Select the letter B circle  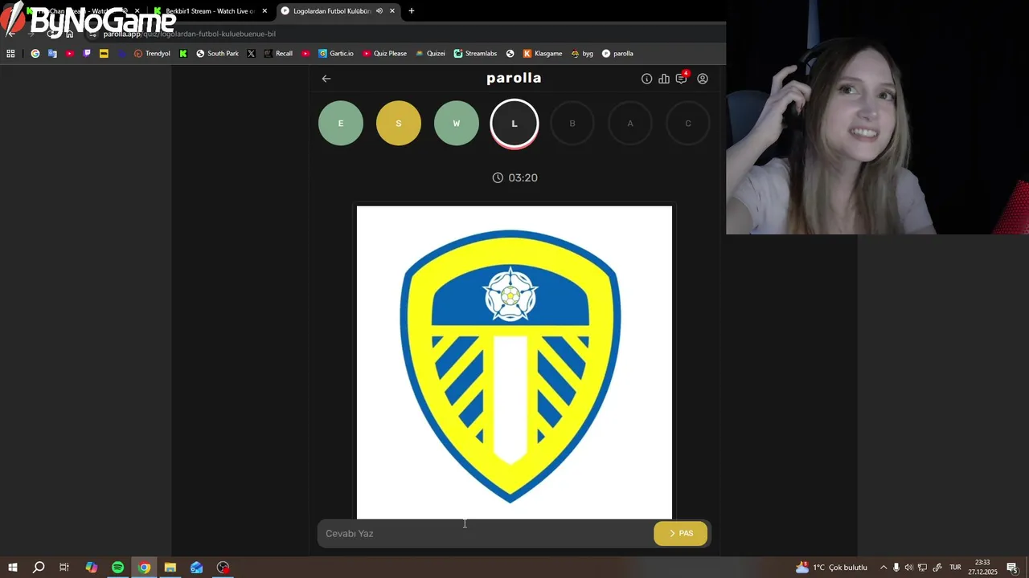572,124
